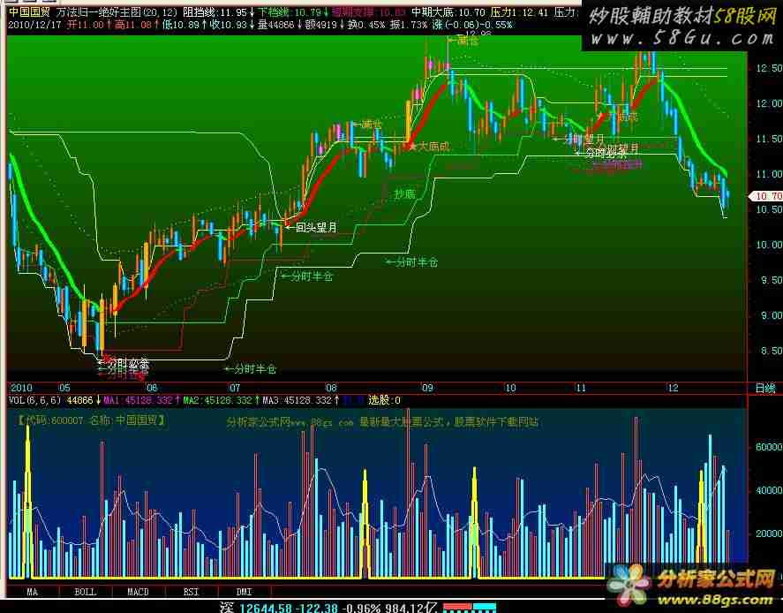The width and height of the screenshot is (783, 613).
Task: Open the BOLL indicator tab
Action: tap(85, 592)
